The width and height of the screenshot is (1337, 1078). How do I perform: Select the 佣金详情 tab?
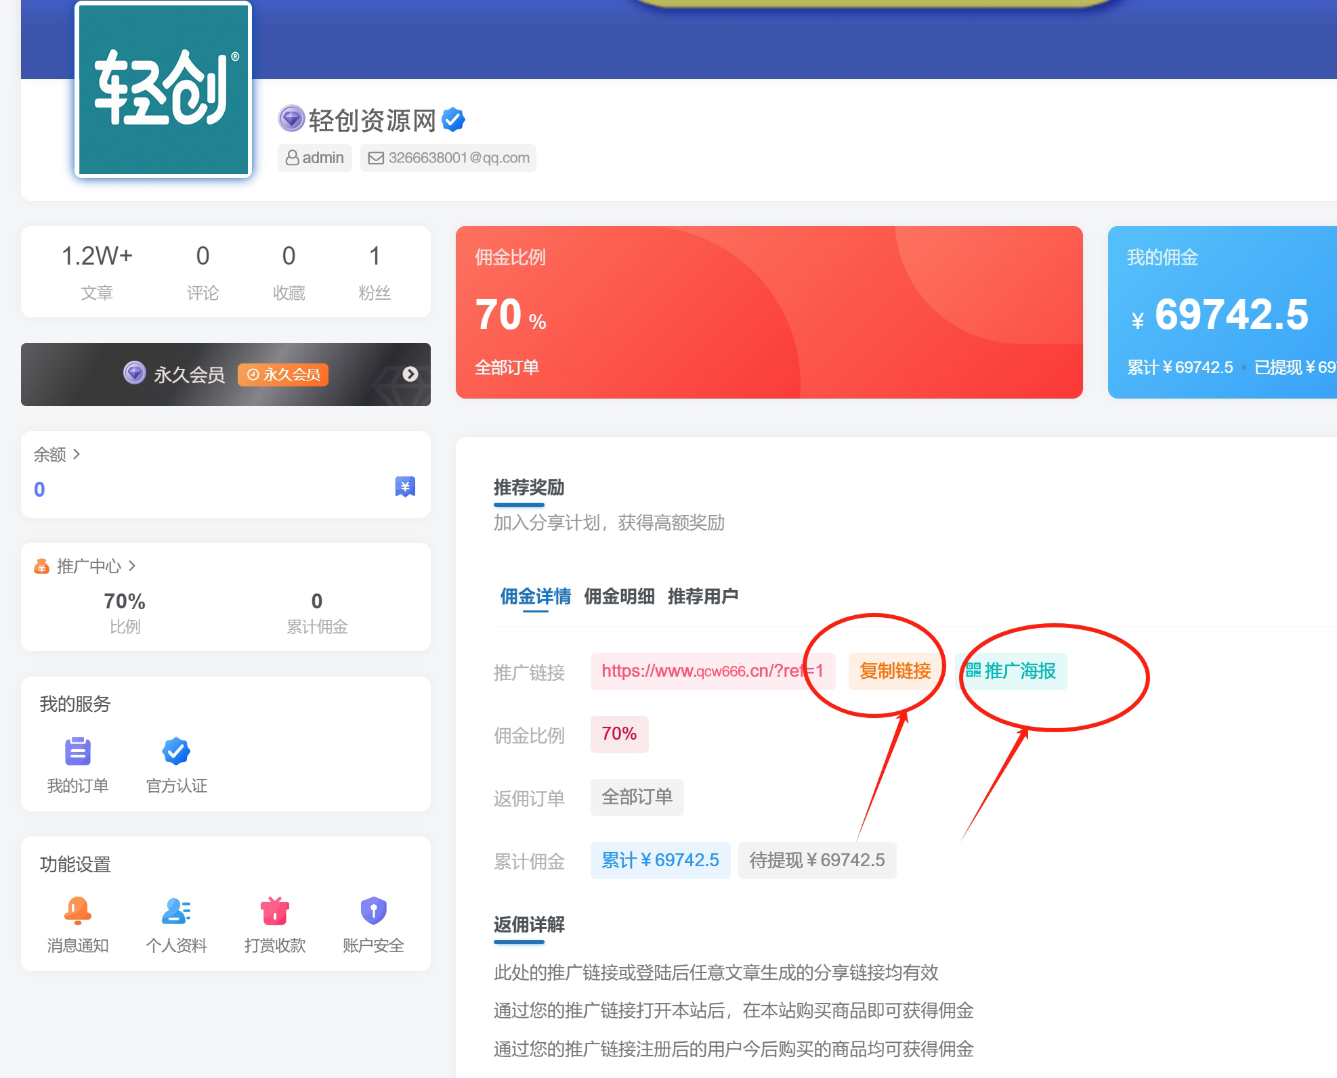click(x=535, y=596)
